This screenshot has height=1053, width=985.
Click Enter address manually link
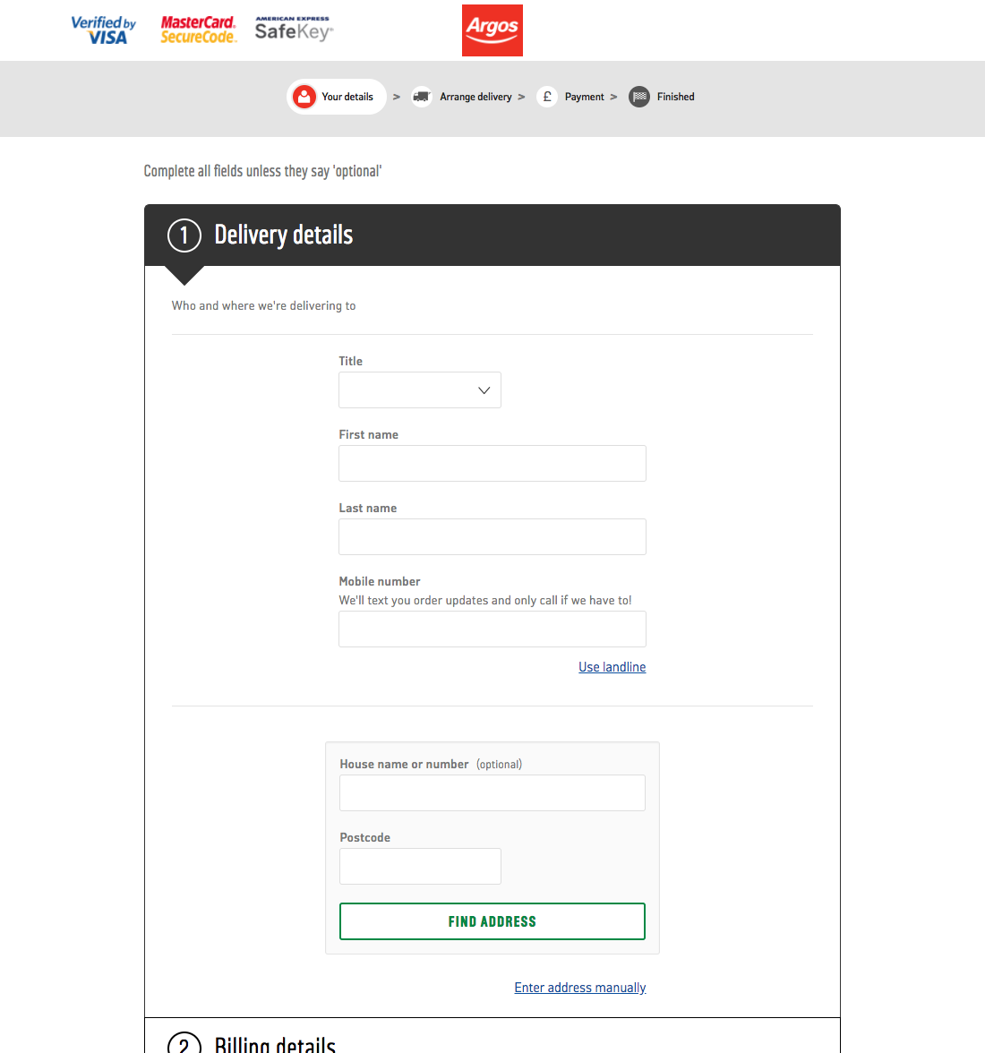[x=579, y=988]
